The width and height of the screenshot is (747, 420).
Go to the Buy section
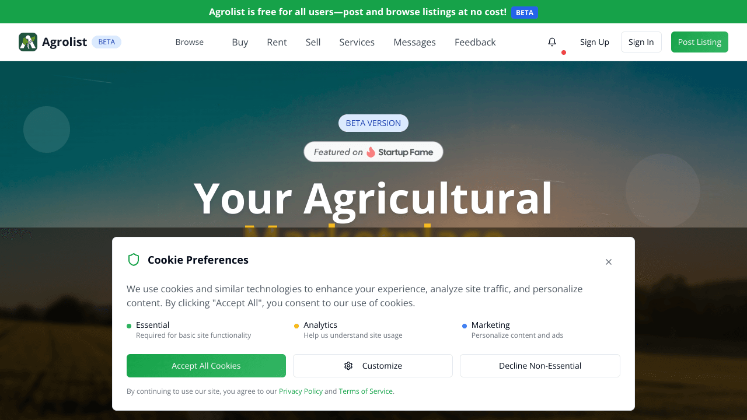coord(240,42)
